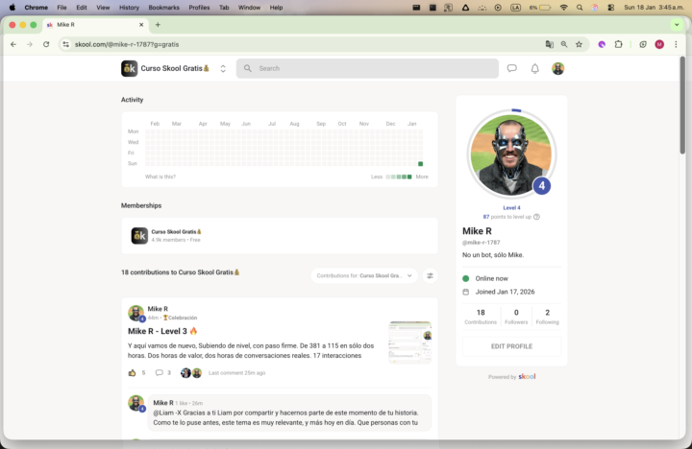
Task: Open the tab search dropdown arrow
Action: click(677, 25)
